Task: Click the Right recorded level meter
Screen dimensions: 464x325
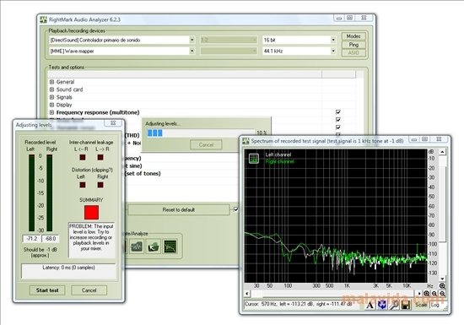Action: click(50, 192)
